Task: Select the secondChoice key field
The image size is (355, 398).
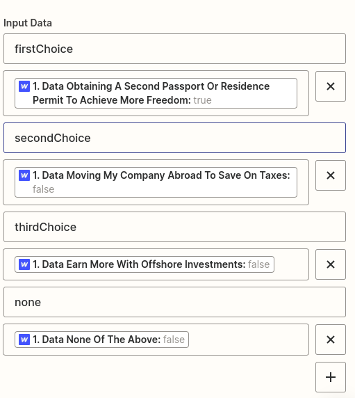Action: [x=174, y=138]
